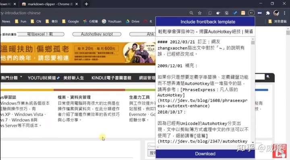Open the Extensions puzzle piece menu
This screenshot has width=290, height=160.
(x=268, y=13)
